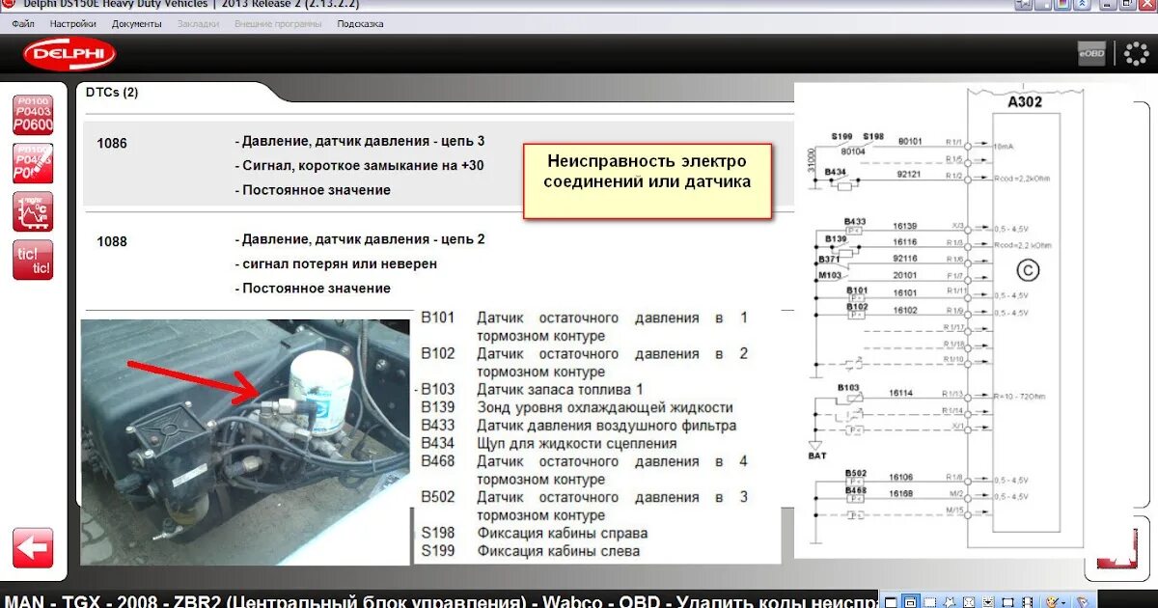This screenshot has width=1158, height=608.
Task: Click the eOBD icon in header
Action: click(x=1091, y=54)
